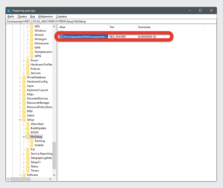Open the Справка menu
Viewport: 223px width, 188px height.
click(x=61, y=17)
